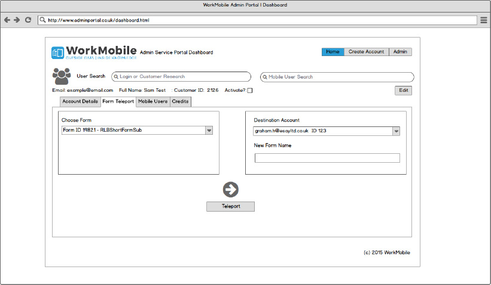Open the browser hamburger menu
The width and height of the screenshot is (491, 285).
484,20
